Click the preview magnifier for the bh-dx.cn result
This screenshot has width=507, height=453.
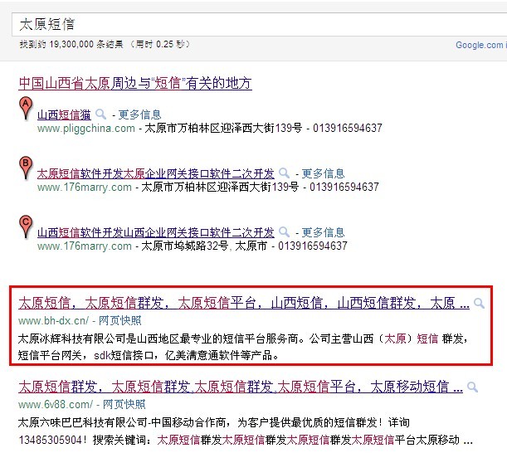point(479,303)
